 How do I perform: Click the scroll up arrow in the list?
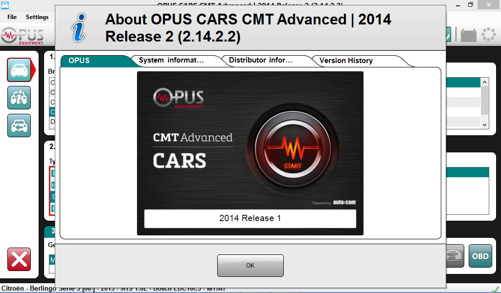[485, 82]
